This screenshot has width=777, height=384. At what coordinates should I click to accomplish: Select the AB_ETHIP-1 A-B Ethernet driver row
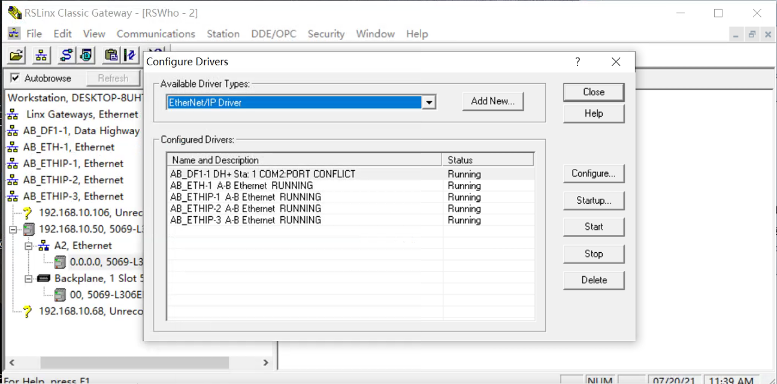pyautogui.click(x=351, y=197)
